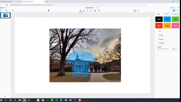This screenshot has height=102, width=181.
Task: Enable the Reflection checkbox
Action: coord(158,43)
